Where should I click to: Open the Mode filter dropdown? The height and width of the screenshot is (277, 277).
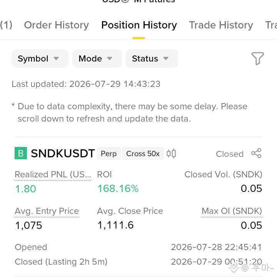pyautogui.click(x=97, y=58)
